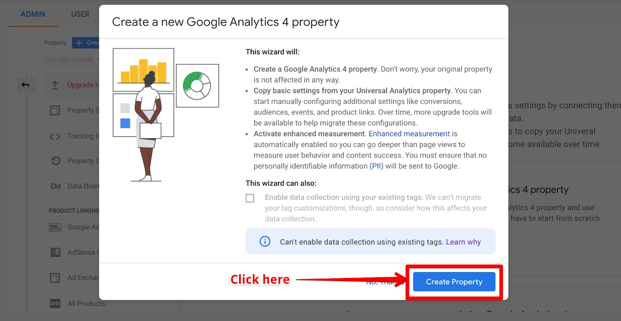
Task: Enable data collection using existing tags checkbox
Action: tap(250, 198)
